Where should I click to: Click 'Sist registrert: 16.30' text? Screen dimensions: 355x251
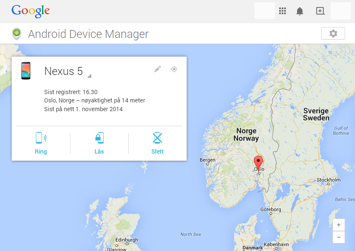(71, 92)
